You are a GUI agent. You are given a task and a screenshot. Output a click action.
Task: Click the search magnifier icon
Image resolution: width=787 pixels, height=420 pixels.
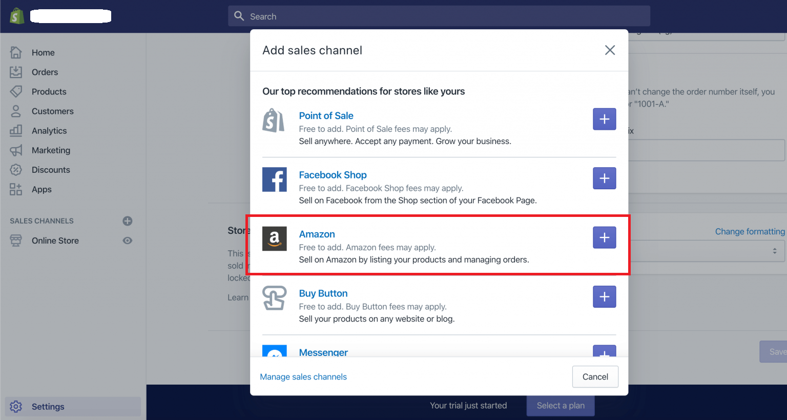pos(239,16)
